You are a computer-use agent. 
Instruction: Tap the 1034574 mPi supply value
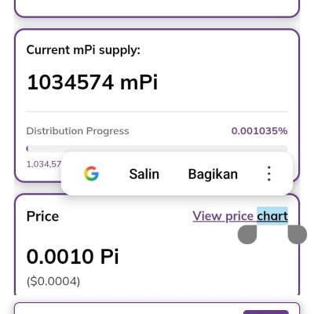tap(93, 82)
